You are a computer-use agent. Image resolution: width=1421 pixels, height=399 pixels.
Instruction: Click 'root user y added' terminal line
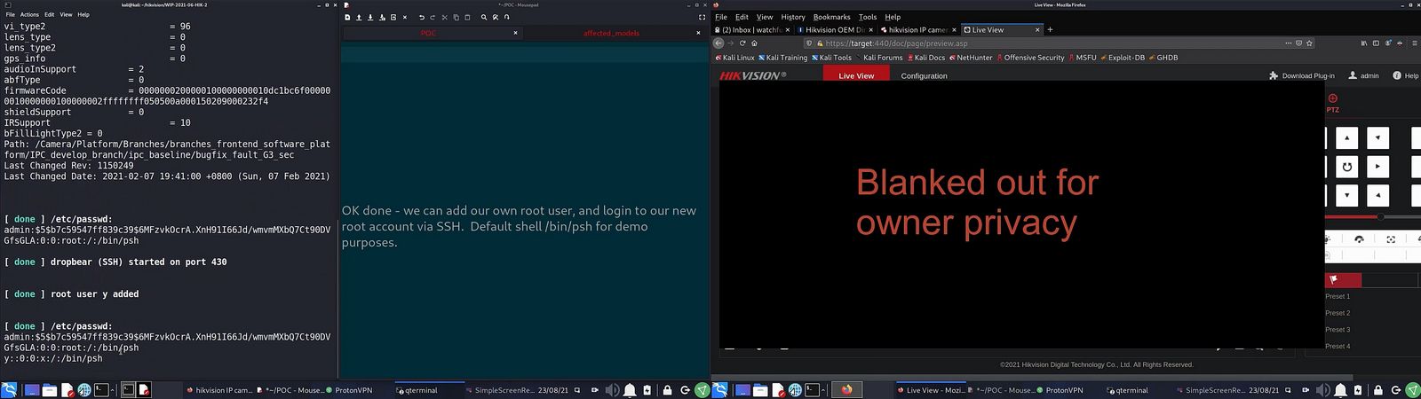tap(71, 294)
